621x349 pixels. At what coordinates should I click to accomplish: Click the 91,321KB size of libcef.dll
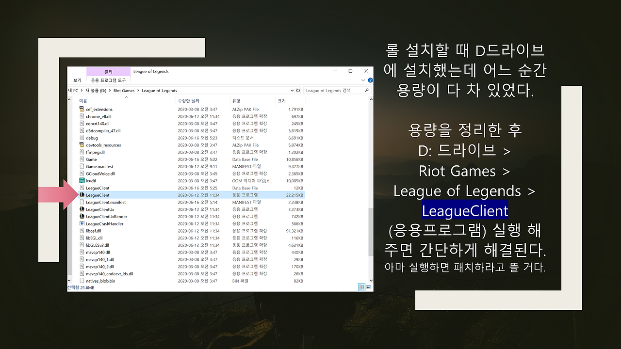pos(295,231)
